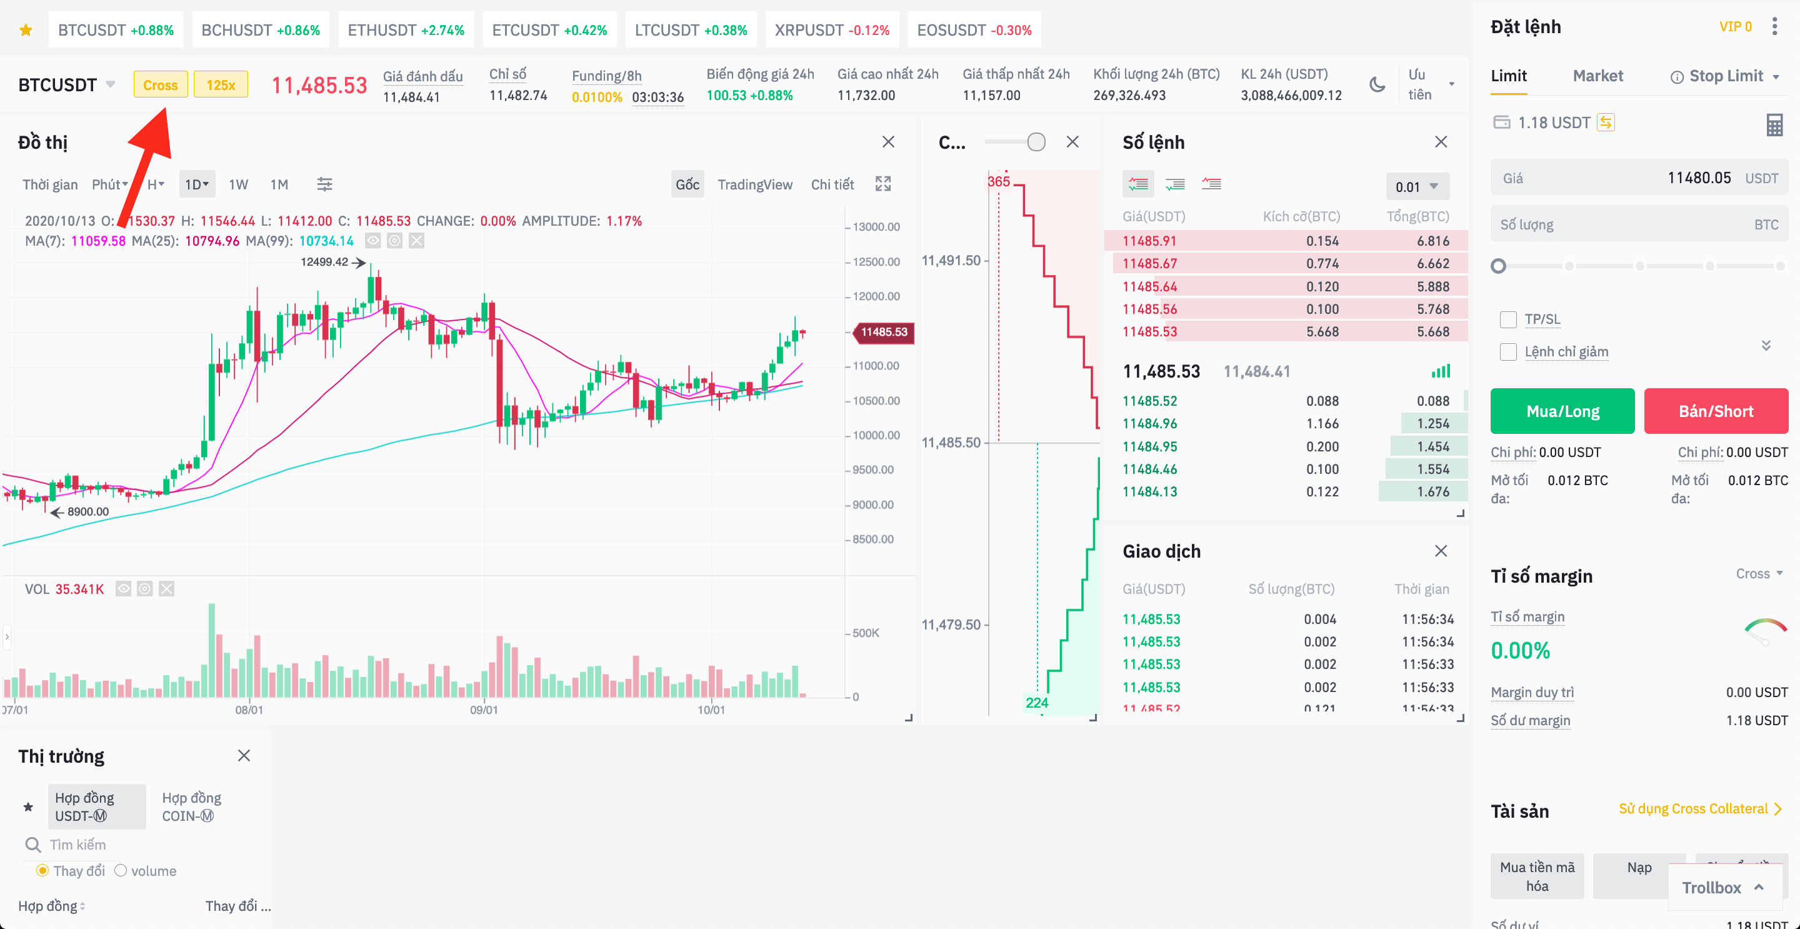1800x929 pixels.
Task: Select the TradingView chart tab
Action: point(754,184)
